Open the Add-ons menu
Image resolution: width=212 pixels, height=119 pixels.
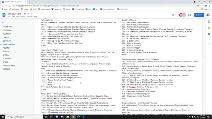29,17
